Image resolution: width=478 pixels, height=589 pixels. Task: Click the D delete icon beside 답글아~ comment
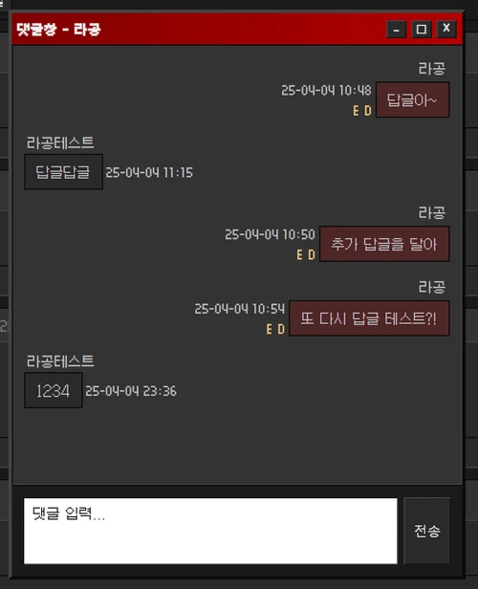click(368, 111)
